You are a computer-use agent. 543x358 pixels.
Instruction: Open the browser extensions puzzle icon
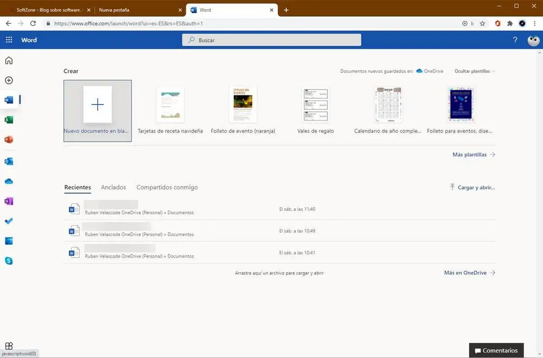pyautogui.click(x=510, y=23)
